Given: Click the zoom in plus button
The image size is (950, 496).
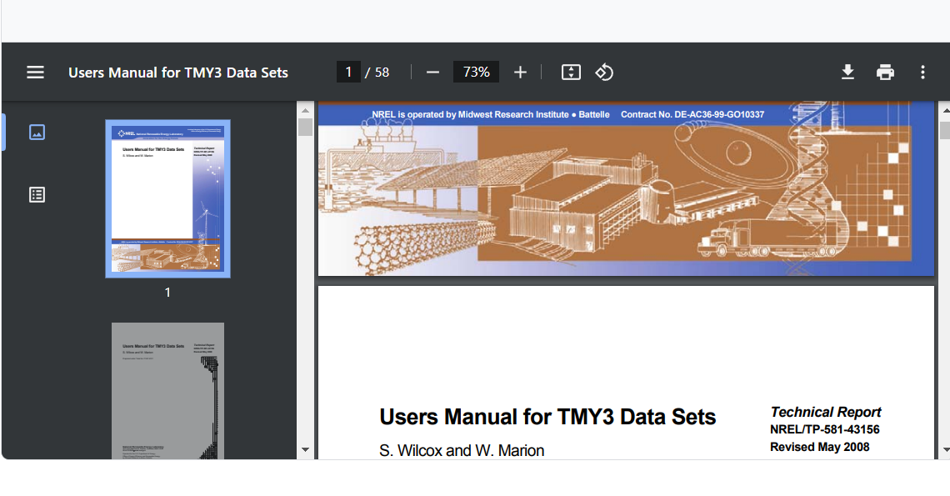Looking at the screenshot, I should pos(520,73).
